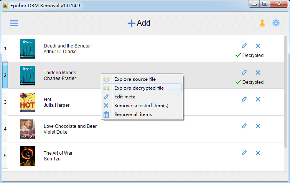This screenshot has width=290, height=183.
Task: Select row number 1 header
Action: (x=5, y=49)
